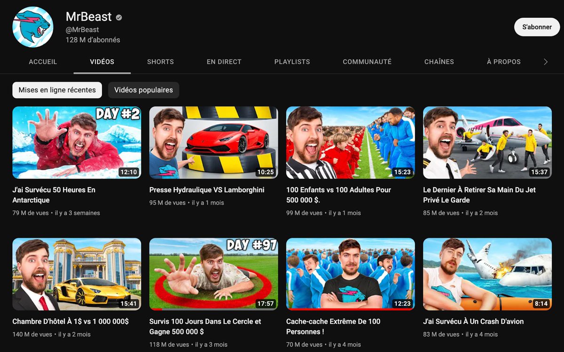Click the 128 M d'abonnés subscriber count

coord(93,40)
